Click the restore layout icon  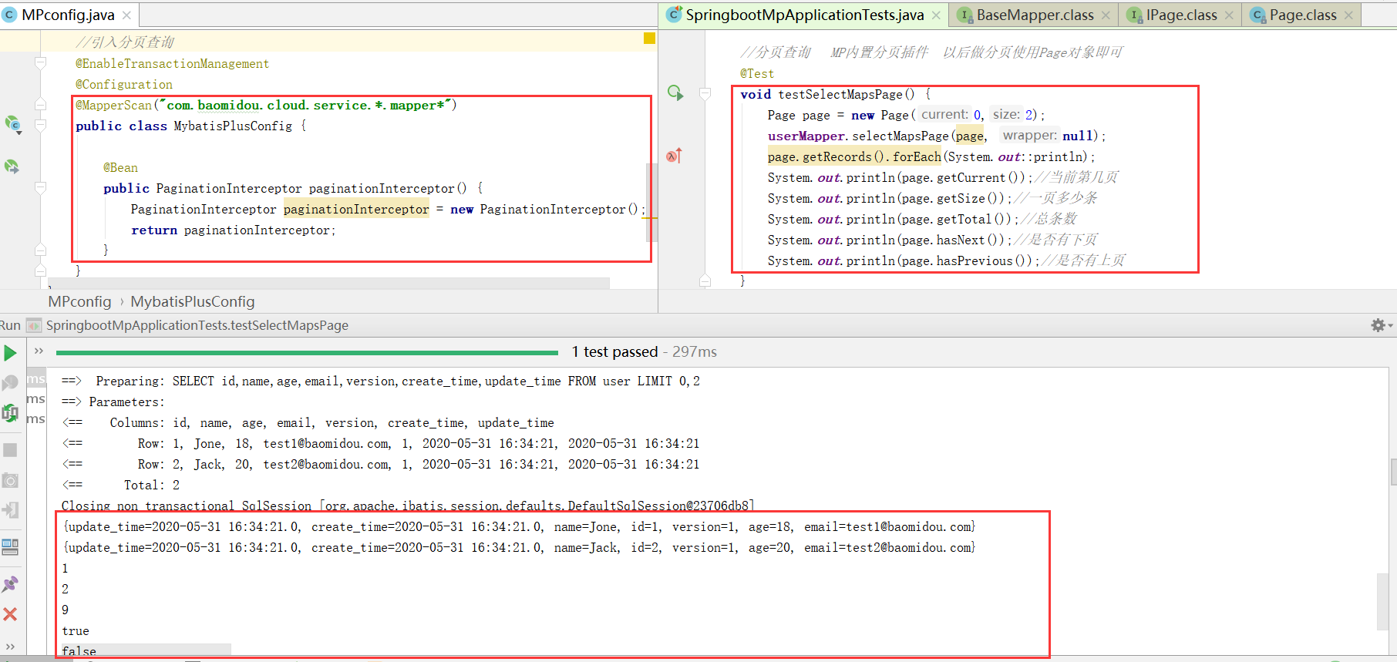pos(10,547)
